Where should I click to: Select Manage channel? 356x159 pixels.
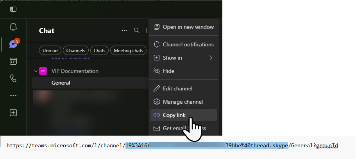[x=184, y=102]
